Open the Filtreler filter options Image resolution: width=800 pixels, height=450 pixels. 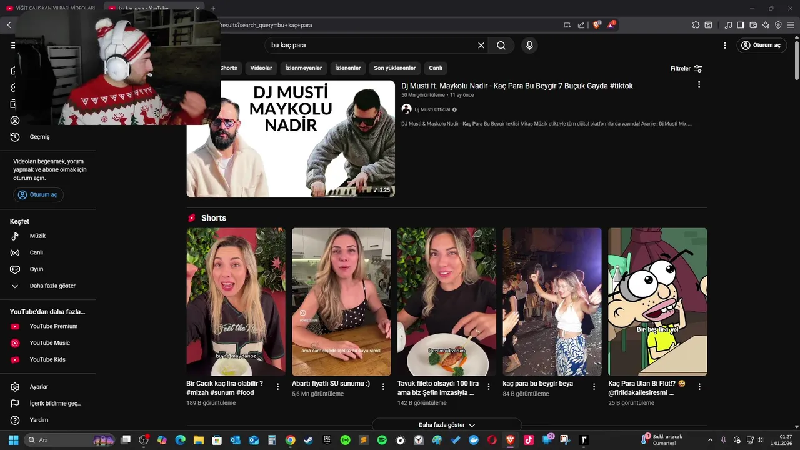click(686, 68)
